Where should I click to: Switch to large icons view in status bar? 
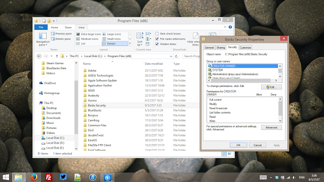tap(229, 154)
